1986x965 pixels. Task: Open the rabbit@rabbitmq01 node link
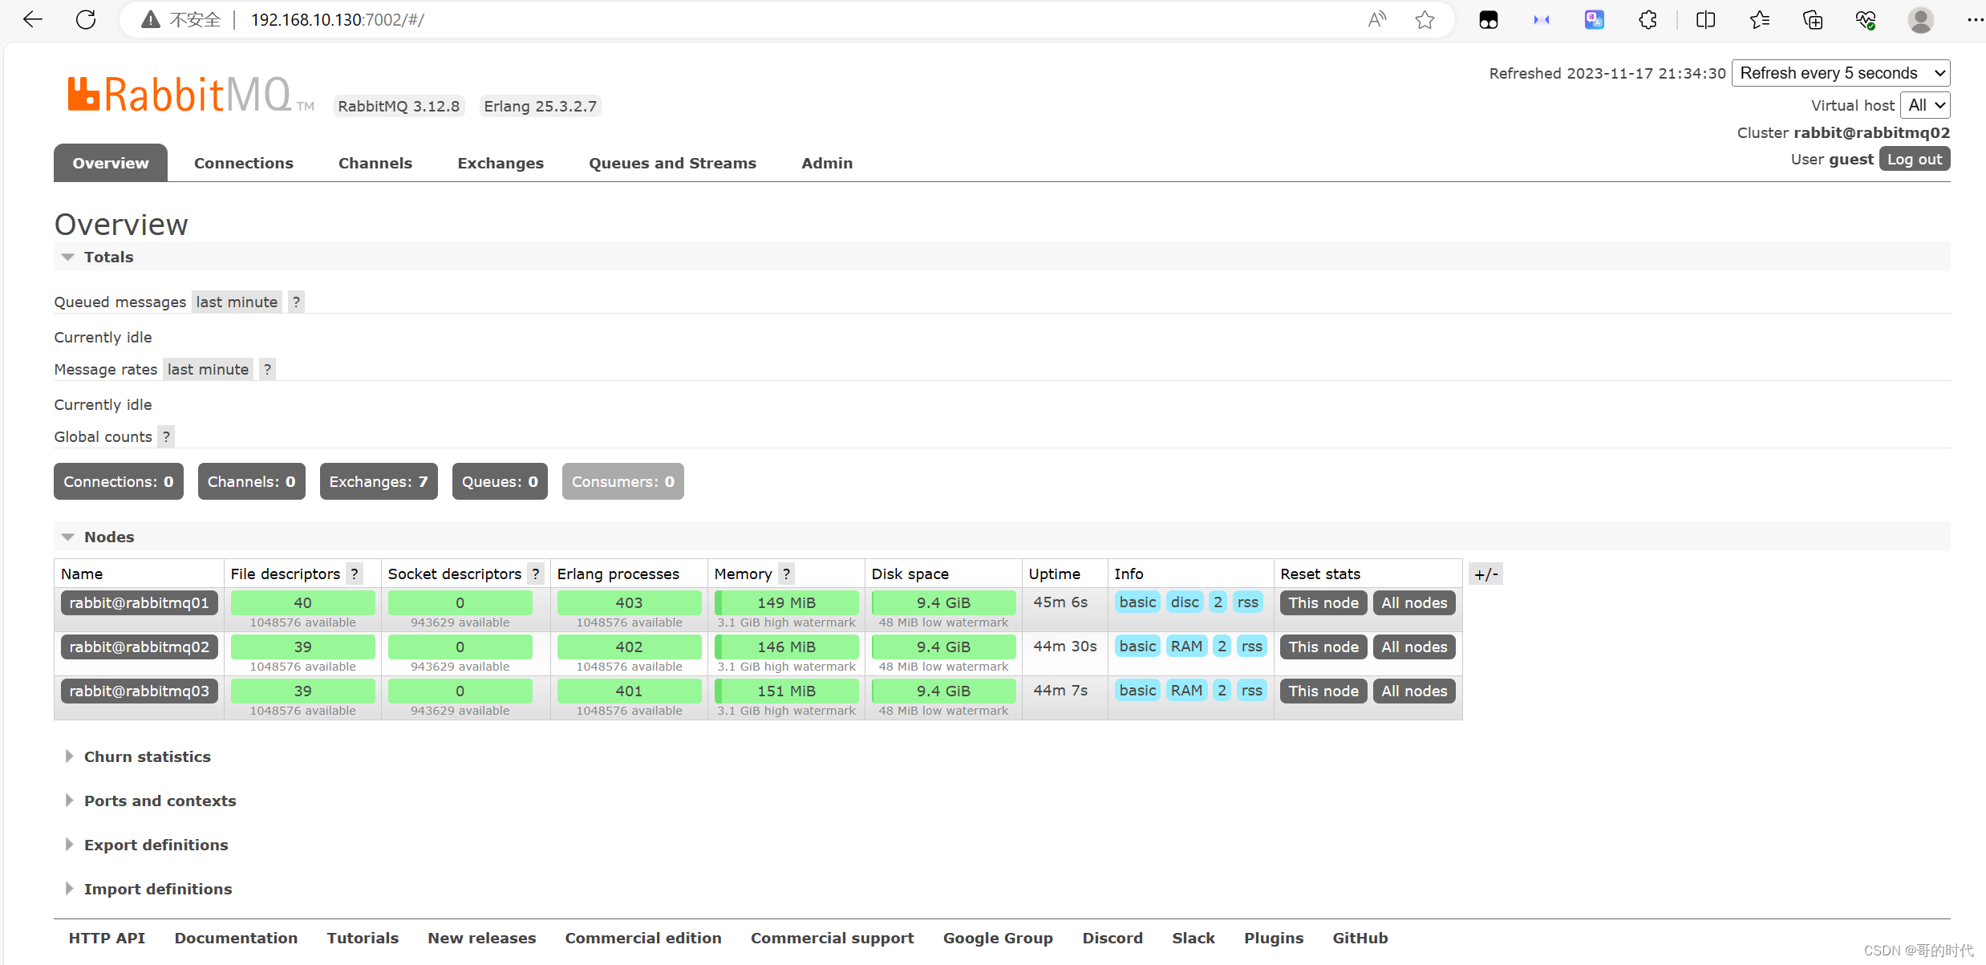click(x=139, y=602)
